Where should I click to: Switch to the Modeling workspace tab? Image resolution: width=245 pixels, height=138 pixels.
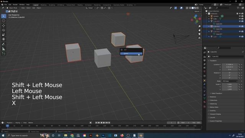(x=43, y=5)
